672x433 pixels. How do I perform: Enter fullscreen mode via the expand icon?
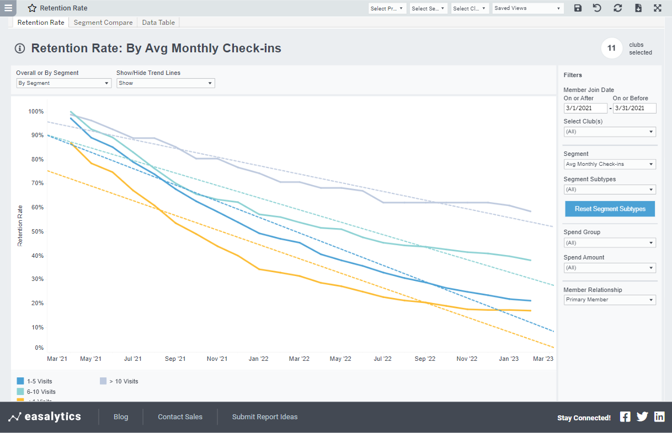click(658, 8)
